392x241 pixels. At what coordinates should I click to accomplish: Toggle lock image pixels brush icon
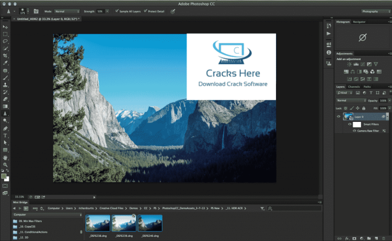[x=352, y=108]
